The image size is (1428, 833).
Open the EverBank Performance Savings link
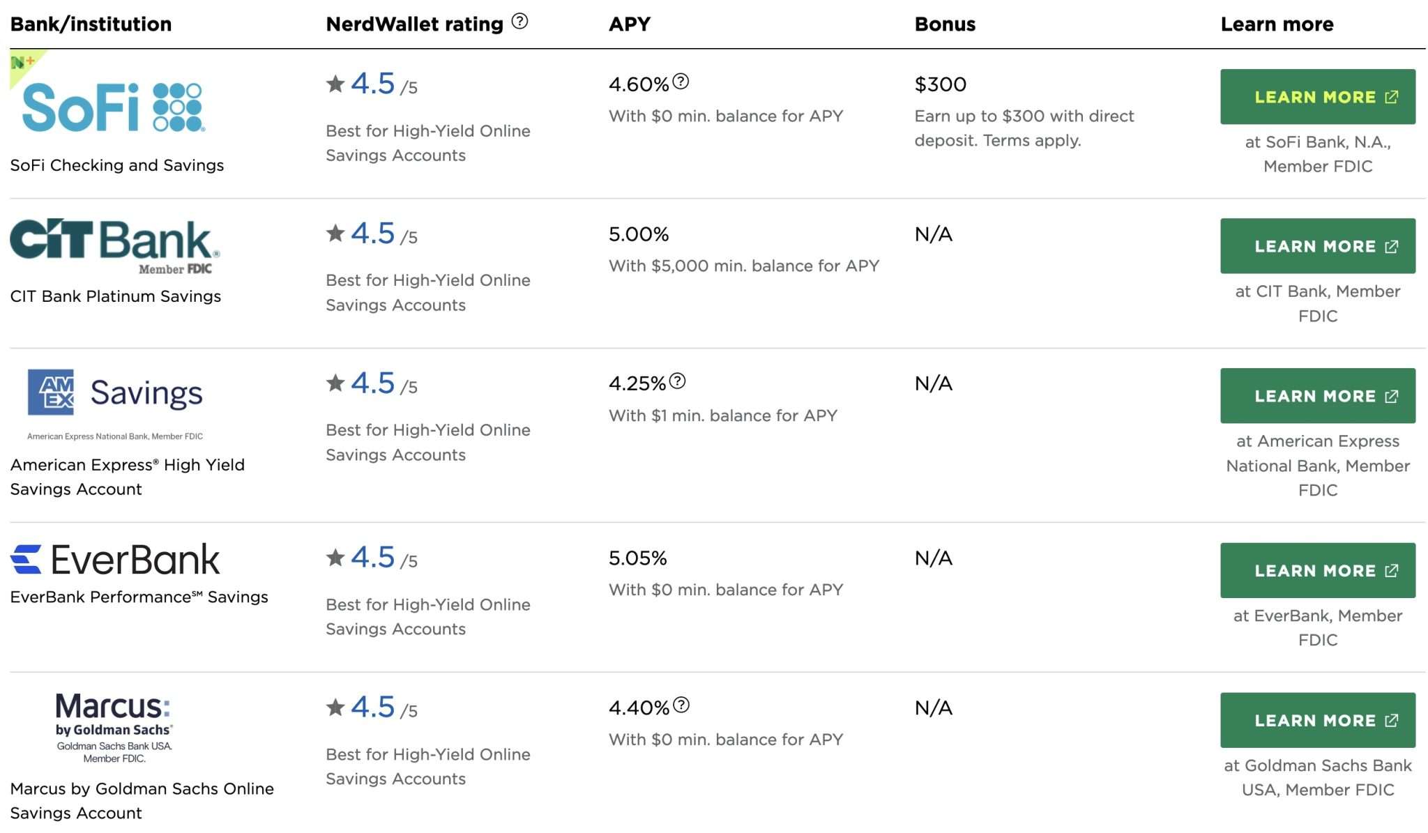[x=139, y=597]
